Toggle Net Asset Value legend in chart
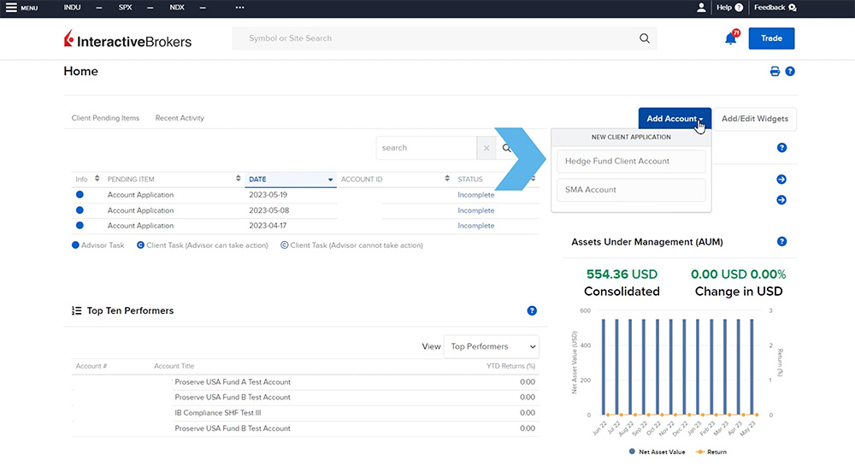Image resolution: width=855 pixels, height=472 pixels. pos(657,451)
